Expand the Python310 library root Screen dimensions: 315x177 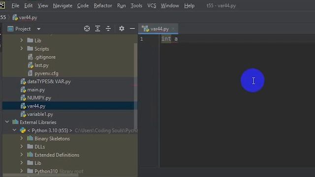pos(22,171)
